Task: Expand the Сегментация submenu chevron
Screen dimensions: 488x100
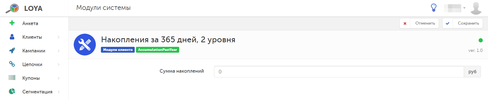Action: coord(59,92)
